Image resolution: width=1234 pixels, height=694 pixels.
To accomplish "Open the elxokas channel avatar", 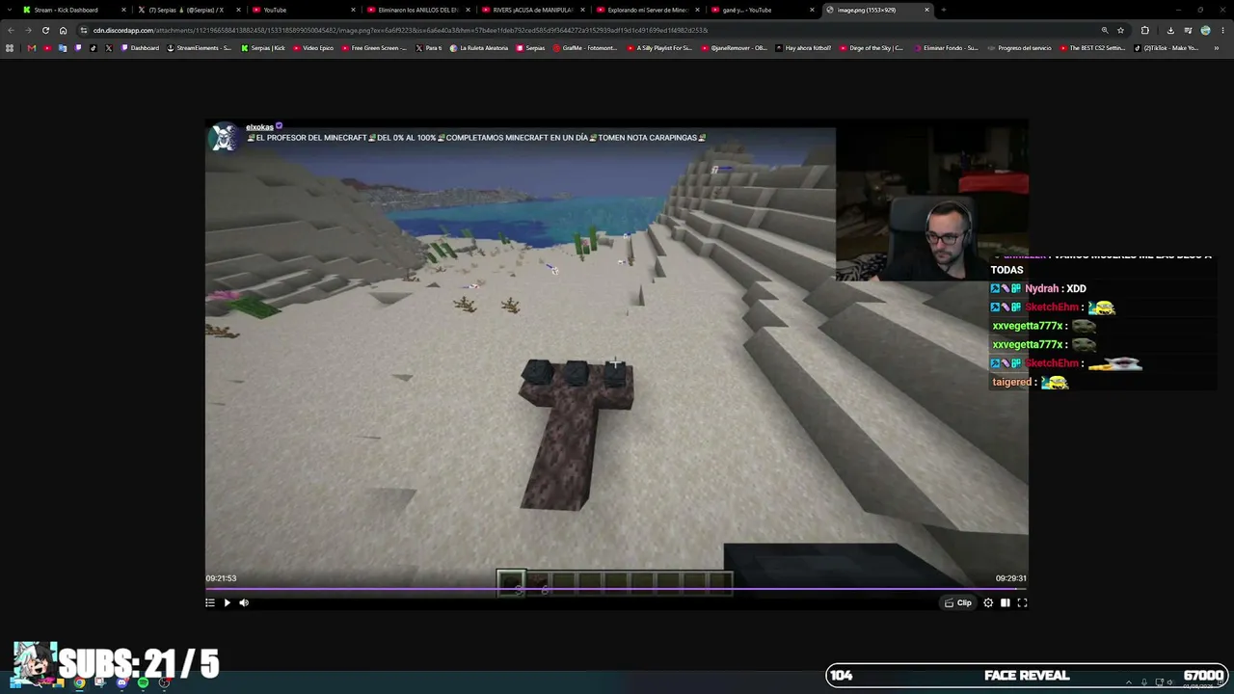I will (224, 137).
